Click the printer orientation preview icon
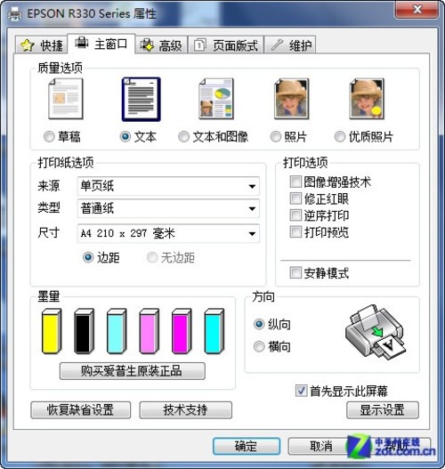This screenshot has width=445, height=469. pos(376,333)
